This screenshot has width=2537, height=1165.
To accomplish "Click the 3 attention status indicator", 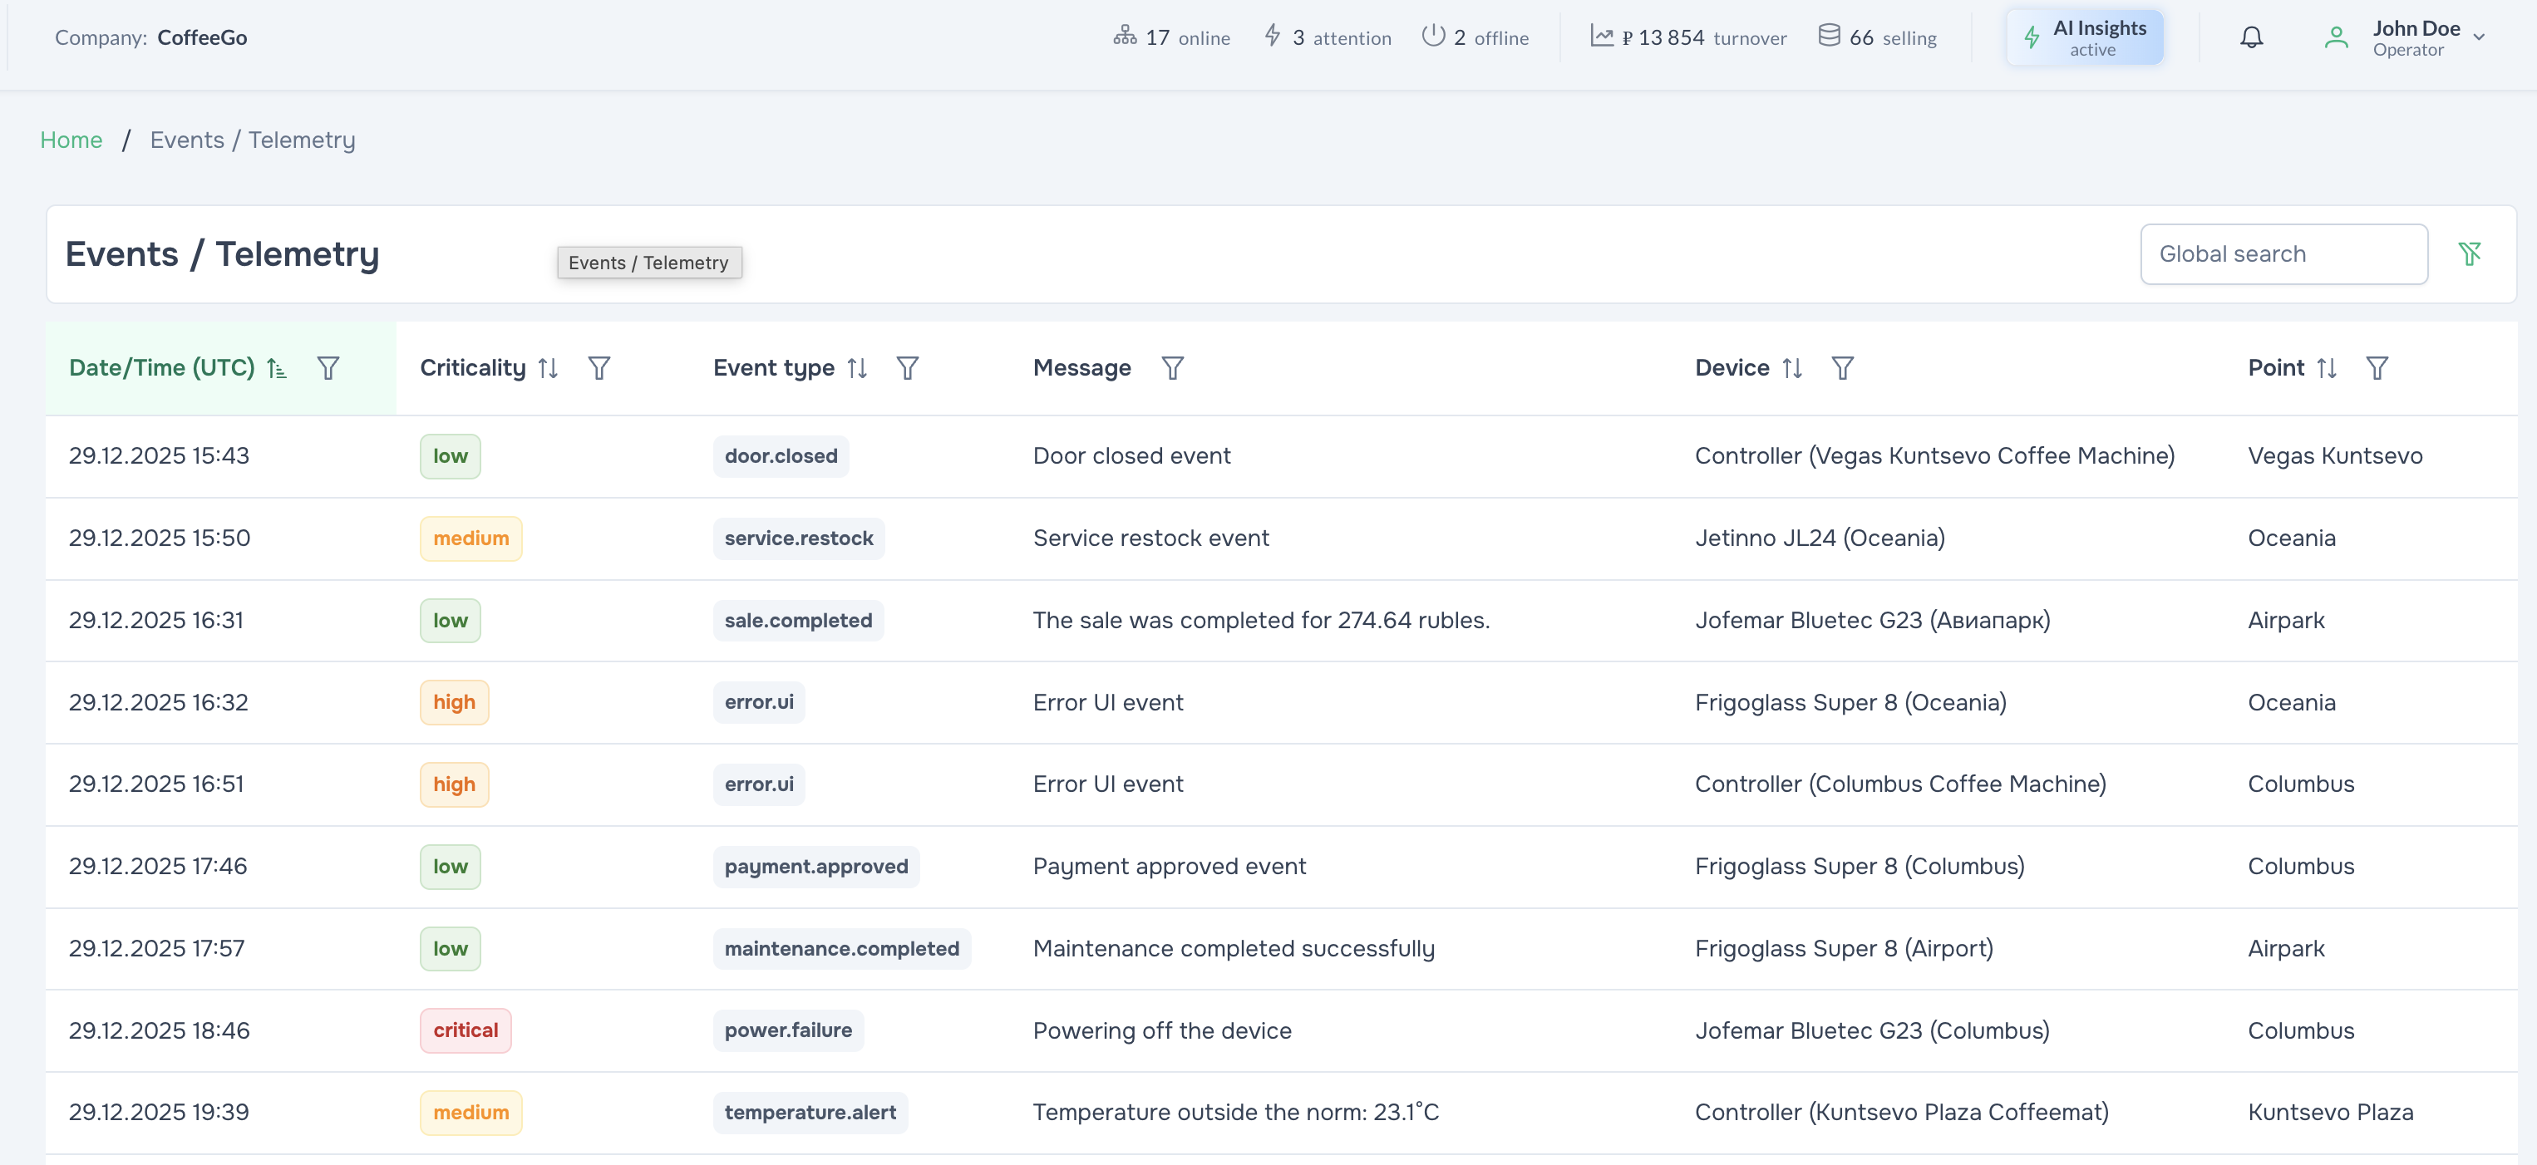I will (1327, 37).
